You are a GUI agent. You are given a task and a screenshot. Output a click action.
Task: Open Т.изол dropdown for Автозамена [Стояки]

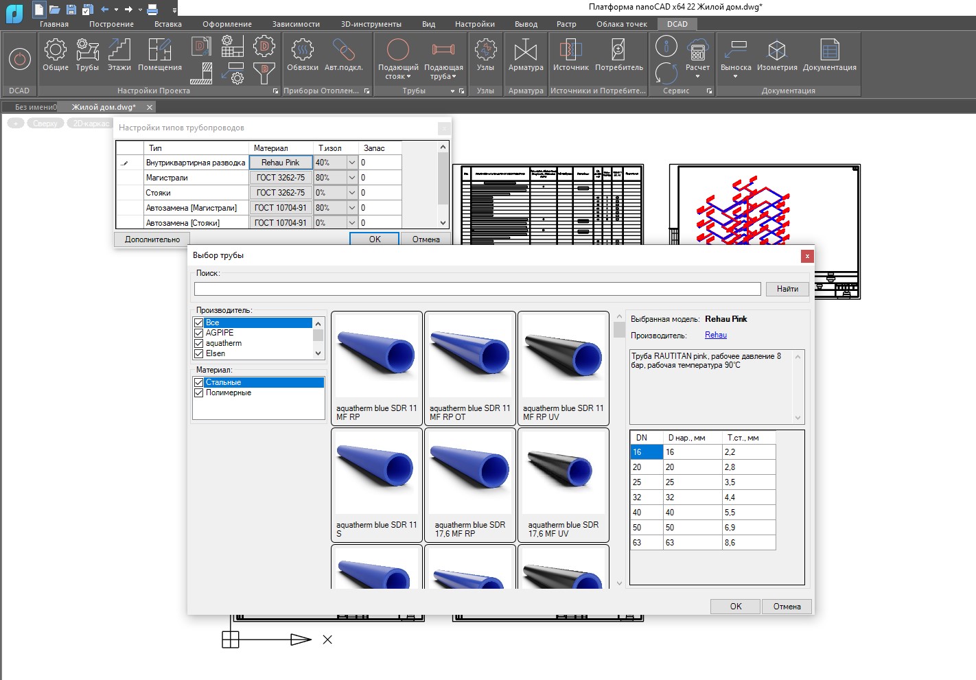[352, 222]
